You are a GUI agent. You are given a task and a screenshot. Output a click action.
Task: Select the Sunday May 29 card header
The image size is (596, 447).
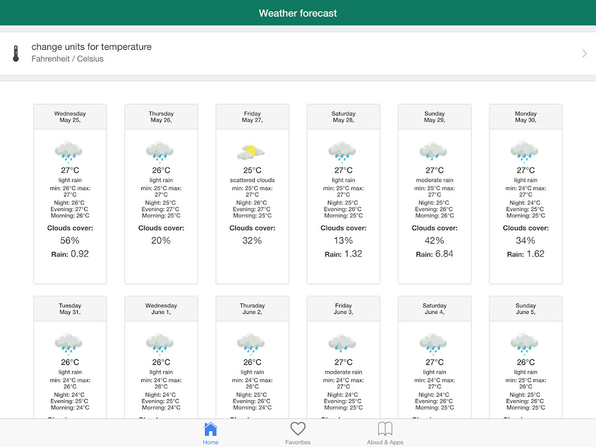pos(435,117)
